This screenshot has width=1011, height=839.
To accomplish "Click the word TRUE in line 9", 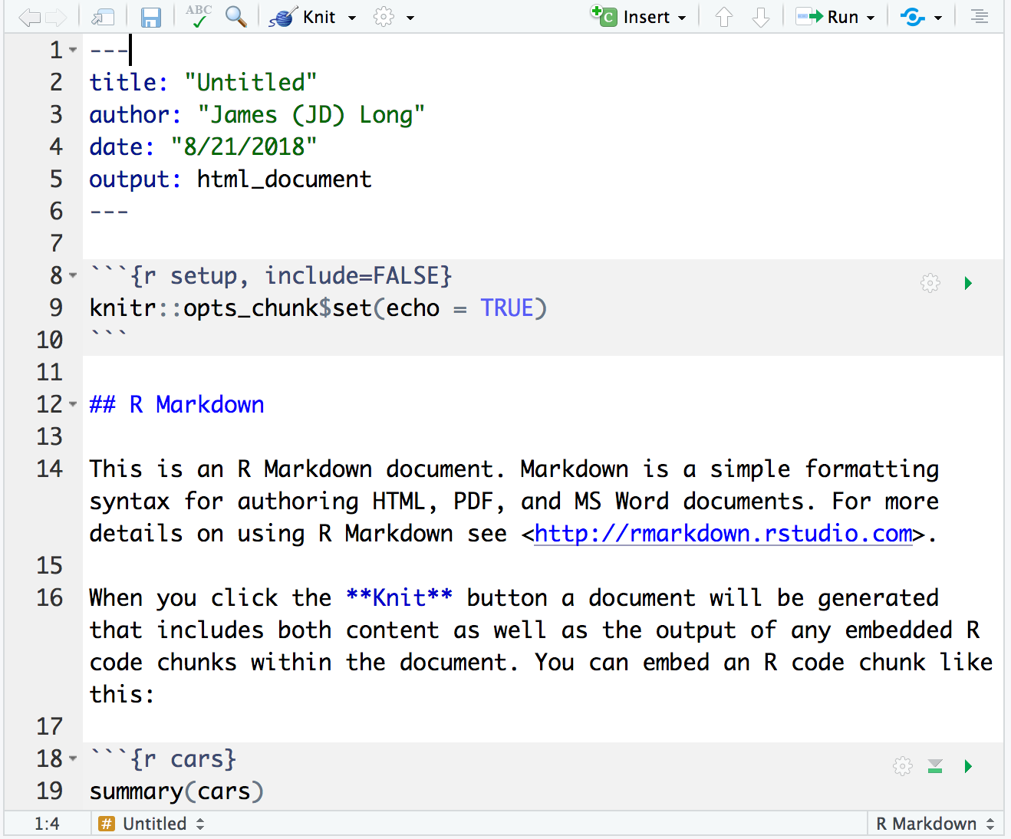I will pos(507,308).
